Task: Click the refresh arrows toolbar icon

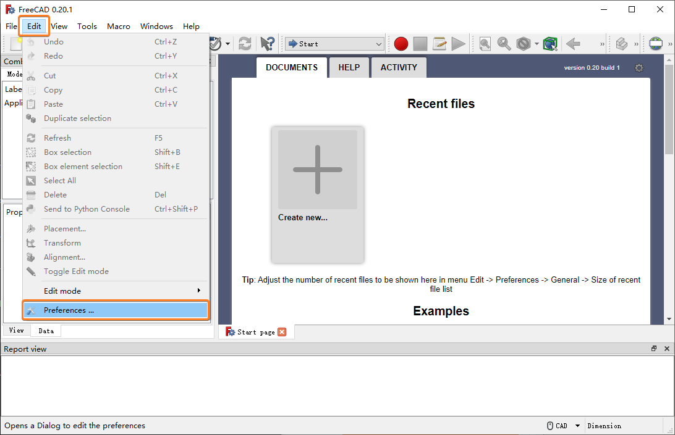Action: (x=245, y=44)
